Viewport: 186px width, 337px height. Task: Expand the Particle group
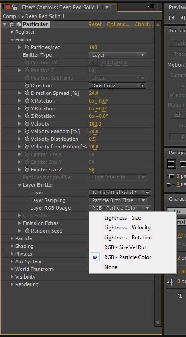[x=12, y=238]
